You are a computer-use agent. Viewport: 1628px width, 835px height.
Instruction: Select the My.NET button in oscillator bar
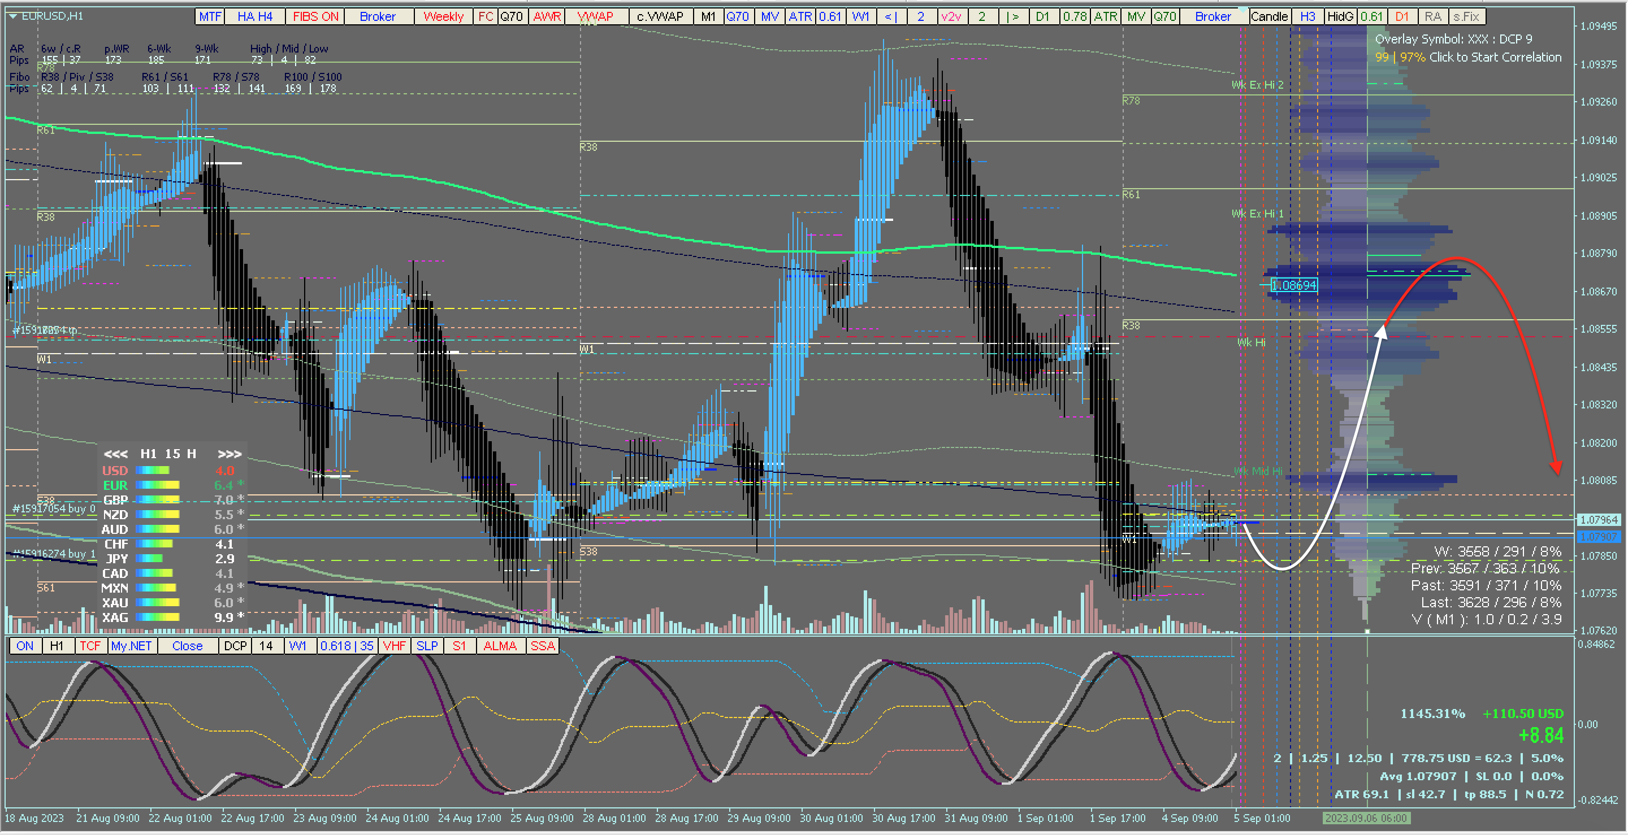(x=132, y=646)
